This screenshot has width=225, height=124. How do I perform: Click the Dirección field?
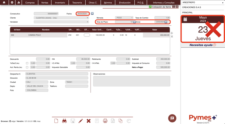(x=57, y=78)
